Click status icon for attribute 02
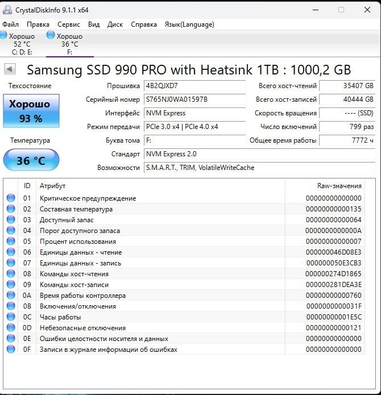The width and height of the screenshot is (381, 395). coord(11,209)
